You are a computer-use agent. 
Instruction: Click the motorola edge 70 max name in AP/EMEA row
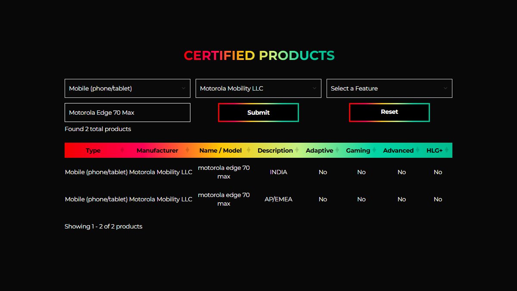(224, 199)
